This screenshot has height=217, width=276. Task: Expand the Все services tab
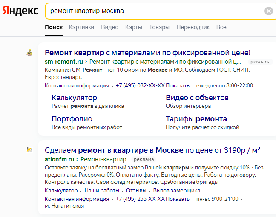[x=221, y=27]
